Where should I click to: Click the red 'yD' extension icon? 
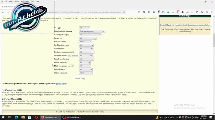tap(187, 12)
